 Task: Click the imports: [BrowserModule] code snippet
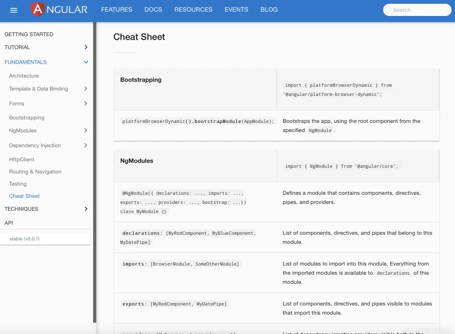tap(181, 264)
